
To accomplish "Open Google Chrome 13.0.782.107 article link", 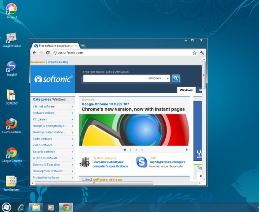I will click(x=106, y=104).
